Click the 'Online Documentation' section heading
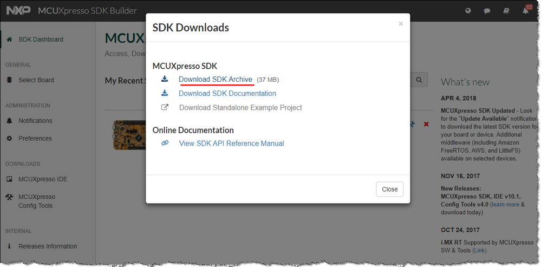Image resolution: width=541 pixels, height=267 pixels. click(193, 130)
